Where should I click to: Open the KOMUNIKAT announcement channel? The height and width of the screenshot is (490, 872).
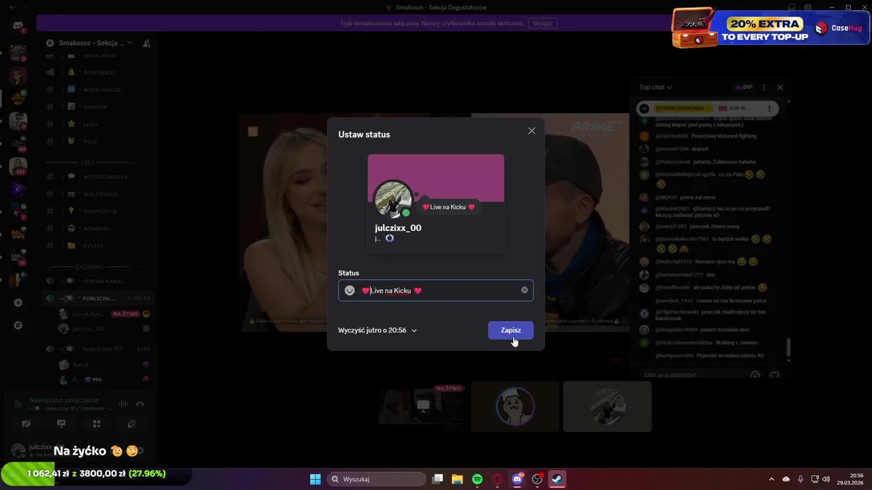(99, 72)
